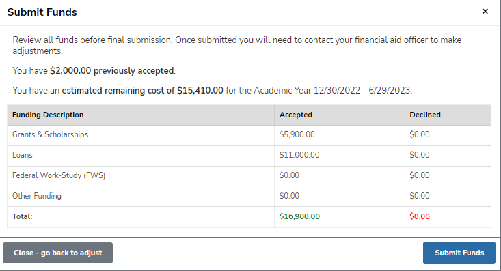The height and width of the screenshot is (271, 501).
Task: Click the Loans row label
Action: 23,155
